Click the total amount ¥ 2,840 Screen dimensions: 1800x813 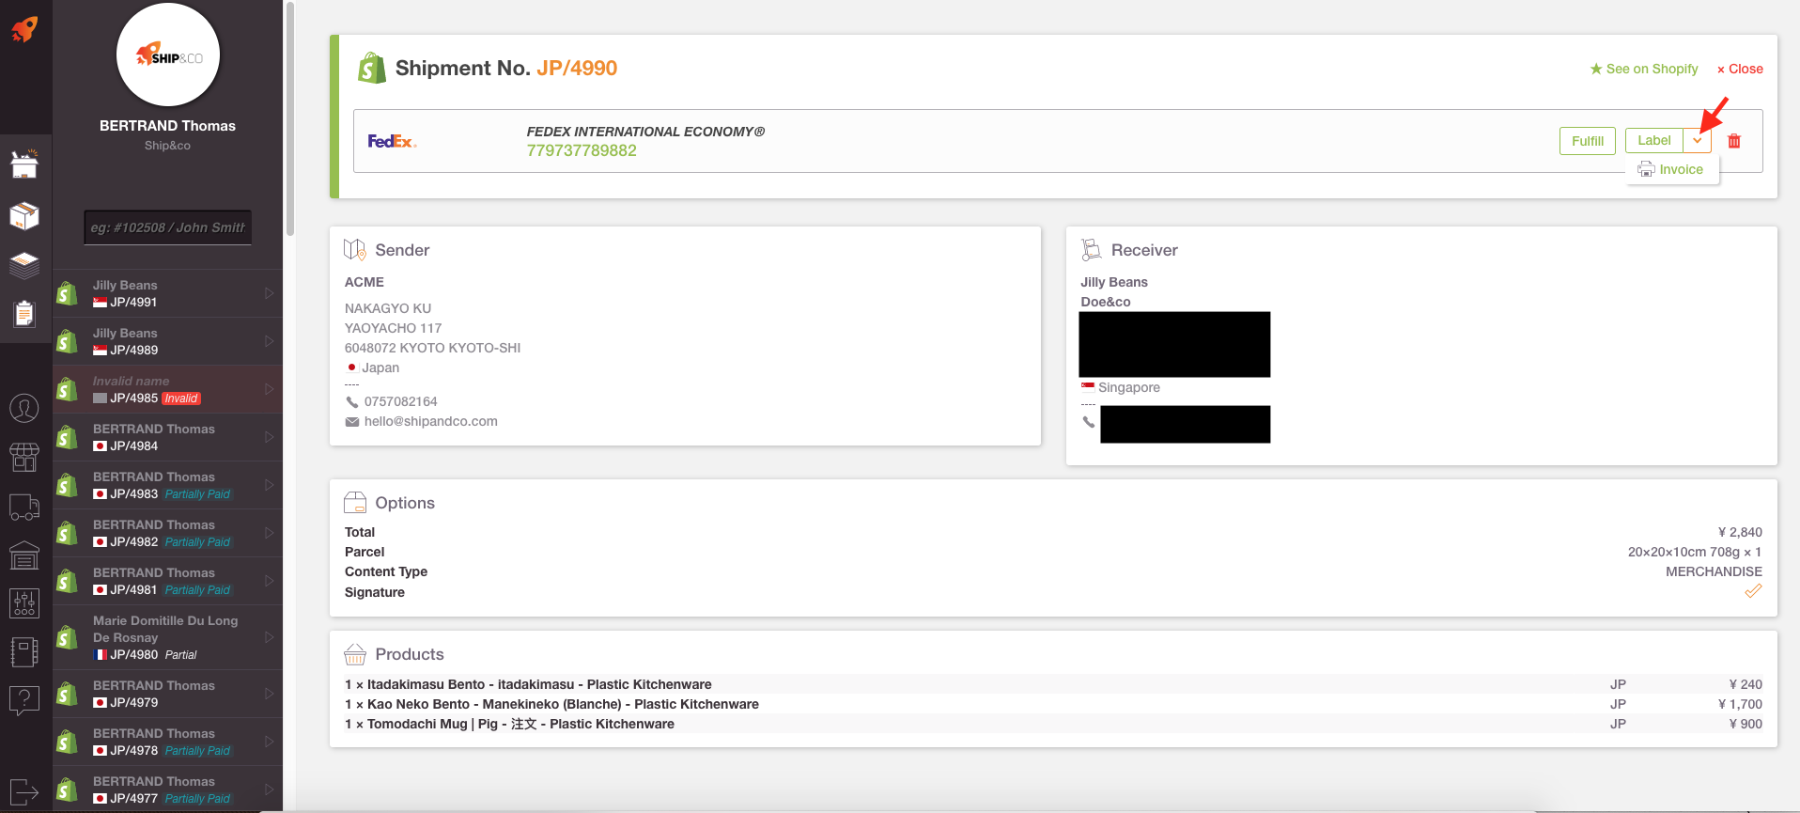pyautogui.click(x=1740, y=532)
